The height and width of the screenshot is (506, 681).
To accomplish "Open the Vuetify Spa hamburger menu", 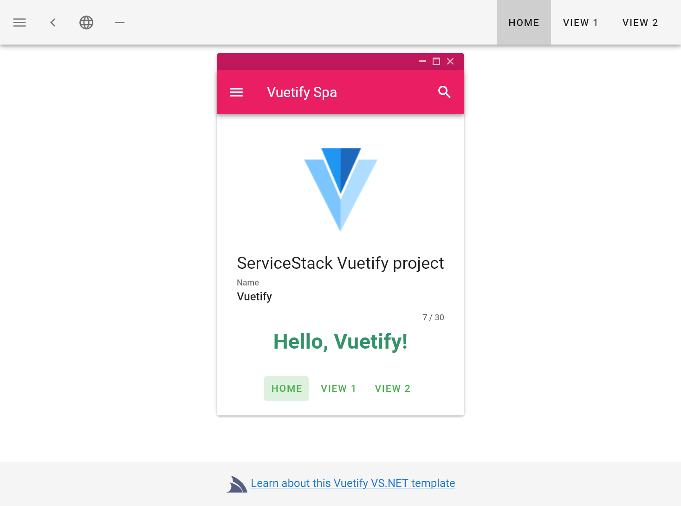I will (x=236, y=92).
